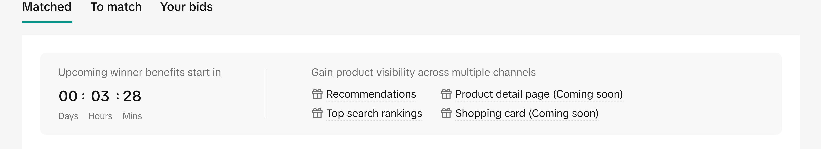Click the countdown hours value 03
Screen dimensions: 821x149
tap(100, 96)
